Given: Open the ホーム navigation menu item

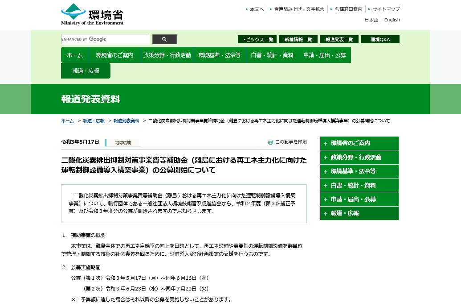Looking at the screenshot, I should [x=75, y=55].
